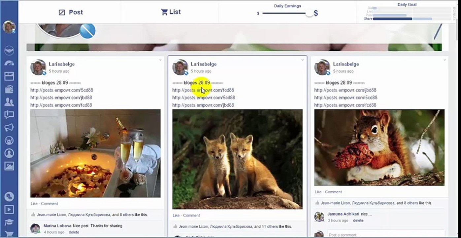The width and height of the screenshot is (461, 238).
Task: Open Larisabelge name on the fox post
Action: [204, 64]
